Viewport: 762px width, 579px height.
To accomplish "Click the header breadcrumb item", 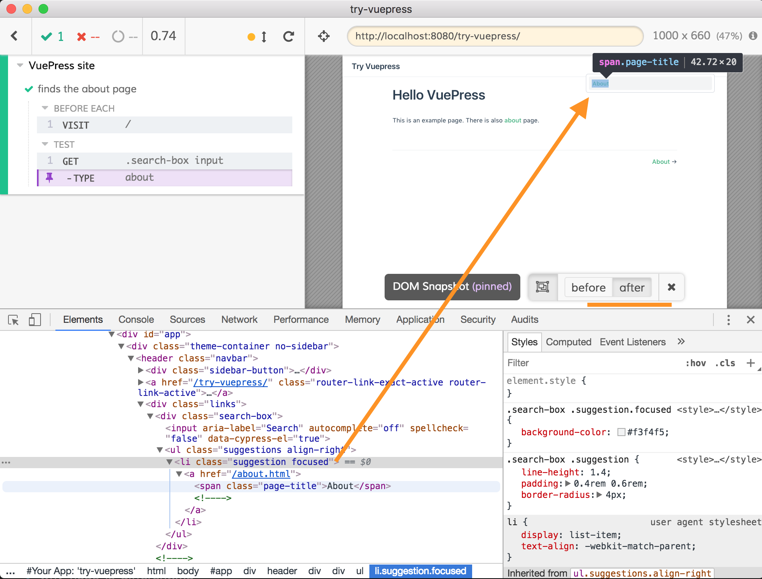I will click(x=282, y=571).
